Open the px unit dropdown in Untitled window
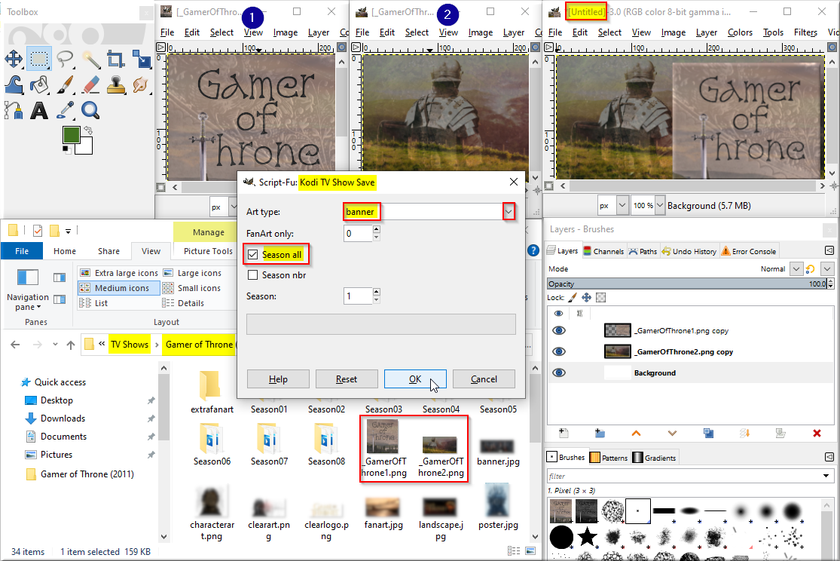The height and width of the screenshot is (561, 840). pyautogui.click(x=622, y=205)
